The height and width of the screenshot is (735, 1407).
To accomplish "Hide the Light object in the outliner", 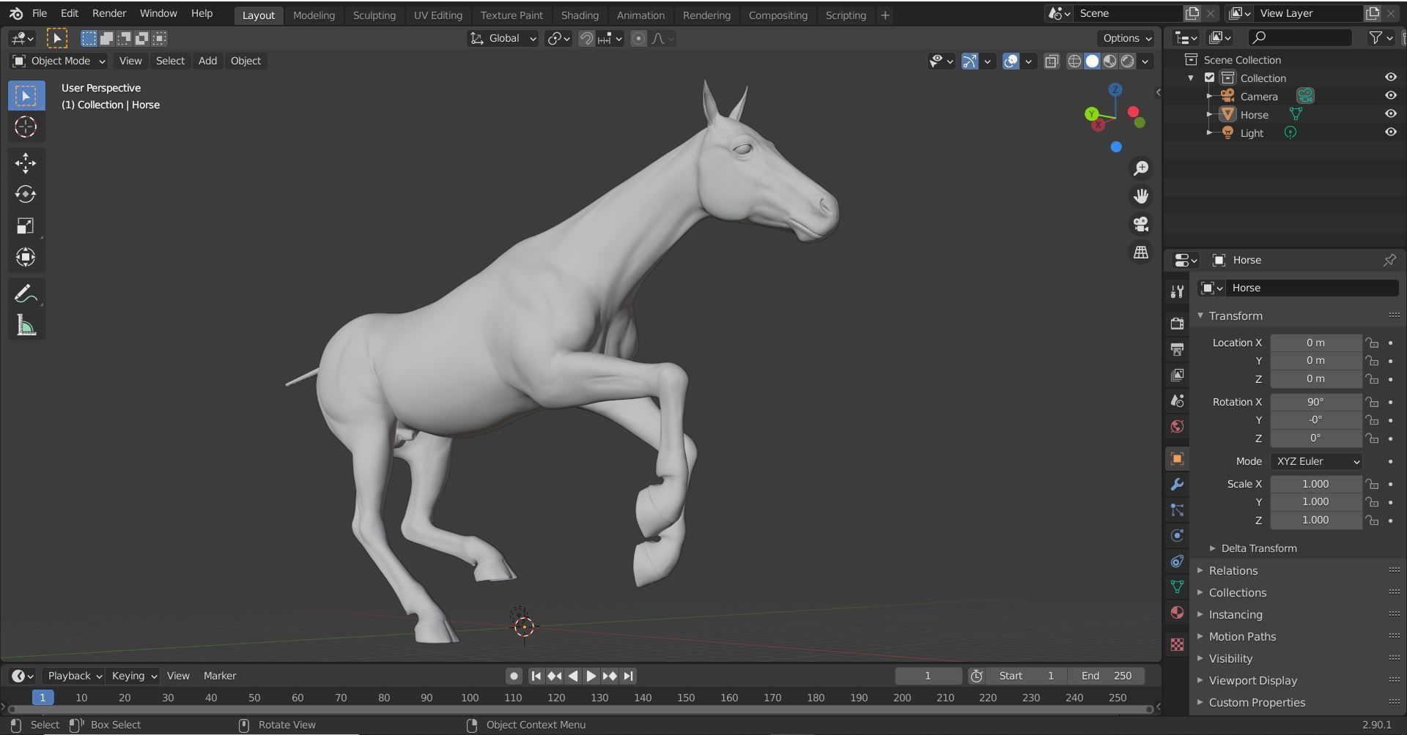I will point(1391,132).
